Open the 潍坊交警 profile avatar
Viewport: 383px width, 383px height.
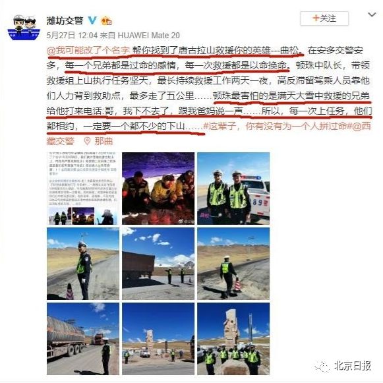coord(24,28)
